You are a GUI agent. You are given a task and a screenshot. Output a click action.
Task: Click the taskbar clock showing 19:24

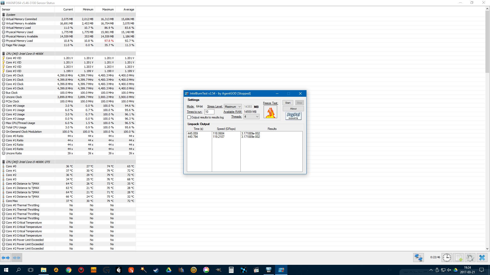467,270
